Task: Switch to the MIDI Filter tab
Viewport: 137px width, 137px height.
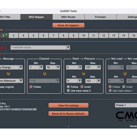Action: pyautogui.click(x=10, y=17)
